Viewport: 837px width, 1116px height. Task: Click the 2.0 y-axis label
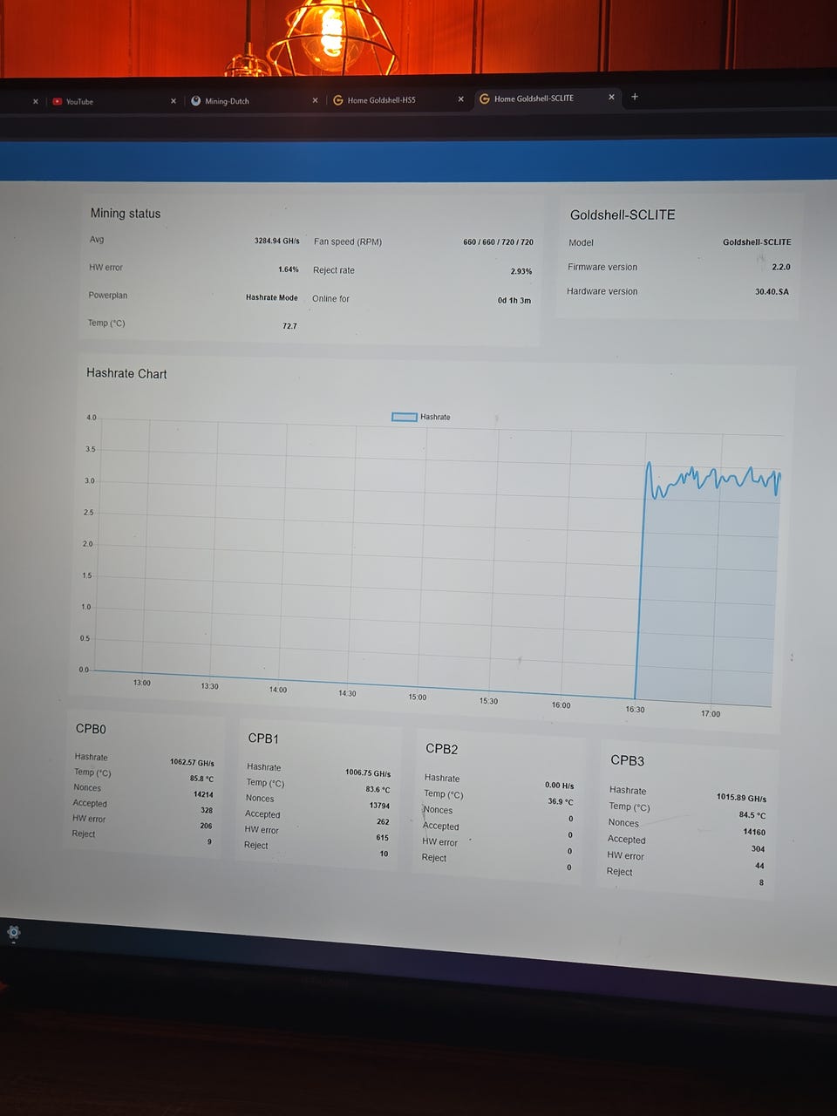pyautogui.click(x=87, y=544)
